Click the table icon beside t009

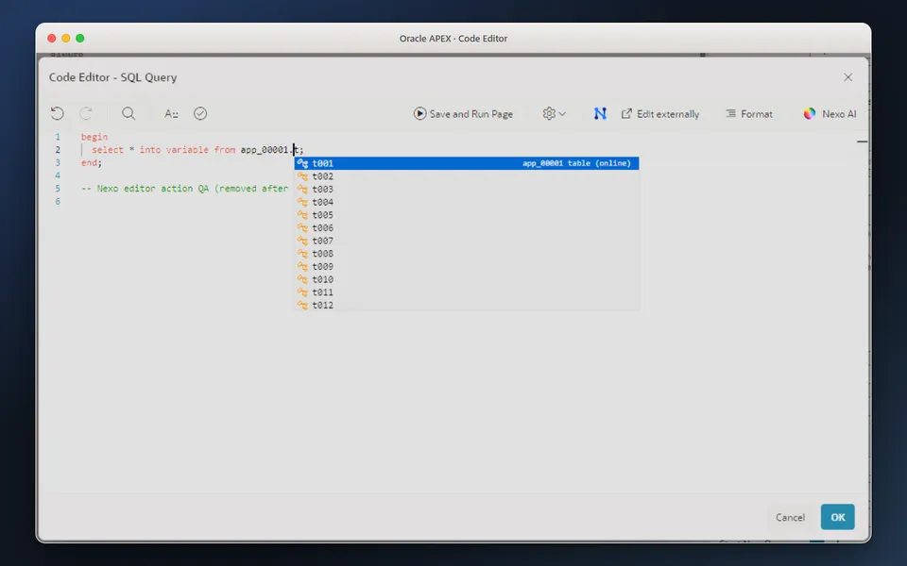(302, 266)
